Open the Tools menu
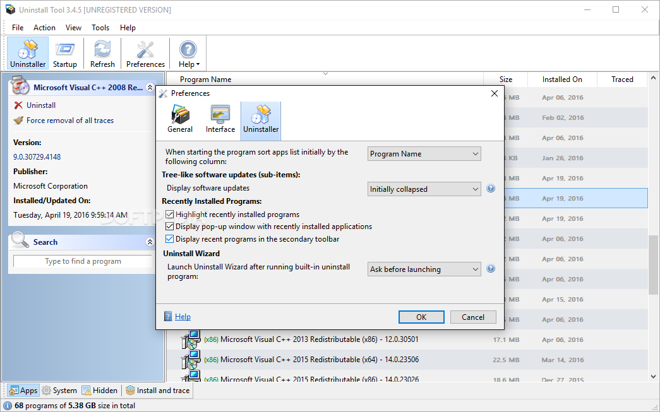Screen dimensions: 660x412 click(100, 28)
